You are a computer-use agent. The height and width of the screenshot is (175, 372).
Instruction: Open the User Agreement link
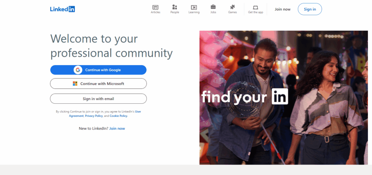tap(105, 114)
